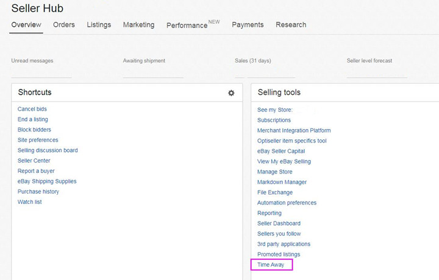439x280 pixels.
Task: Click the See my Store link
Action: [x=275, y=110]
